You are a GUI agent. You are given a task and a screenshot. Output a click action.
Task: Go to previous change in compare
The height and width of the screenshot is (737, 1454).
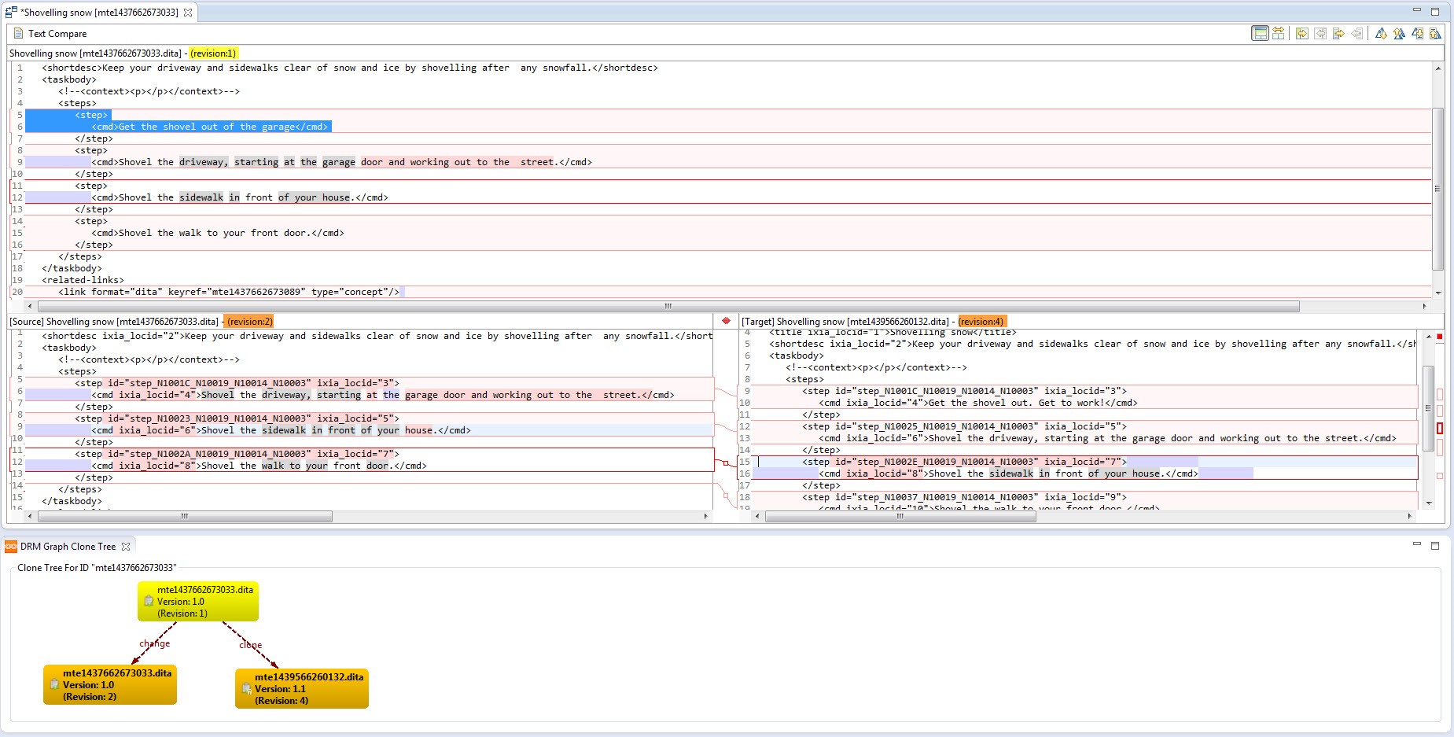1435,33
